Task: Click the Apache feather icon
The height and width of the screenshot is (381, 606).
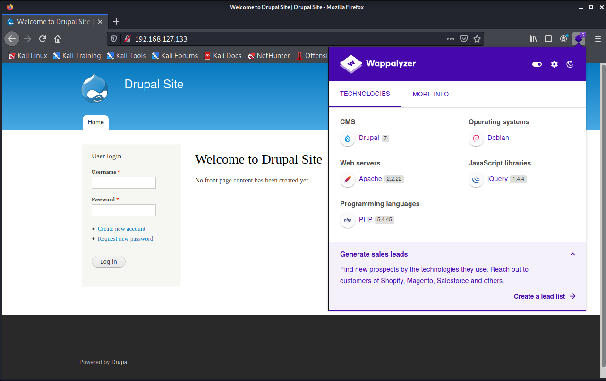Action: (348, 179)
